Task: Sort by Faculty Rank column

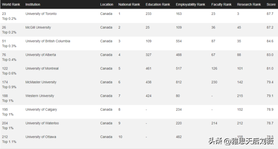Action: (x=221, y=5)
